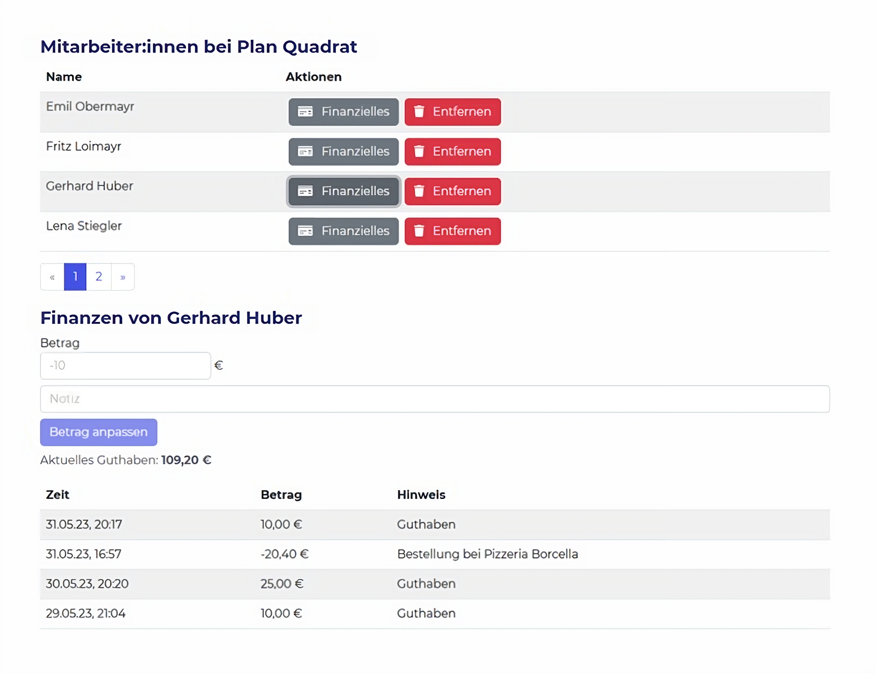This screenshot has width=876, height=674.
Task: Click the card icon in Gerhard Huber's Finanzielles button
Action: click(x=305, y=191)
